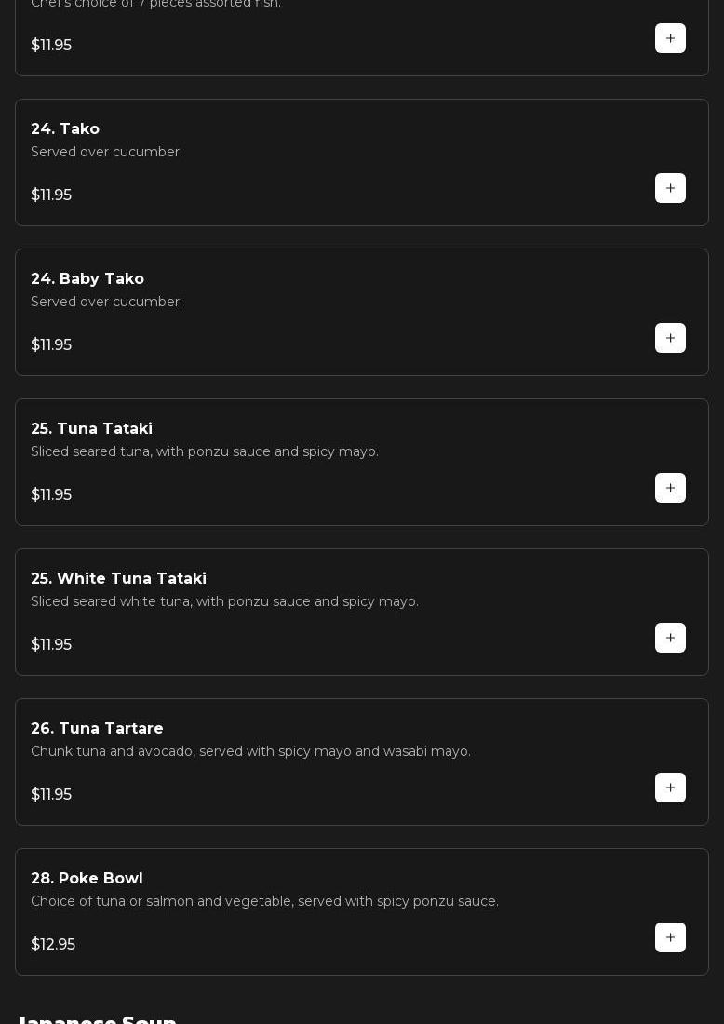
Task: Add 24. Tako to the order
Action: point(670,188)
